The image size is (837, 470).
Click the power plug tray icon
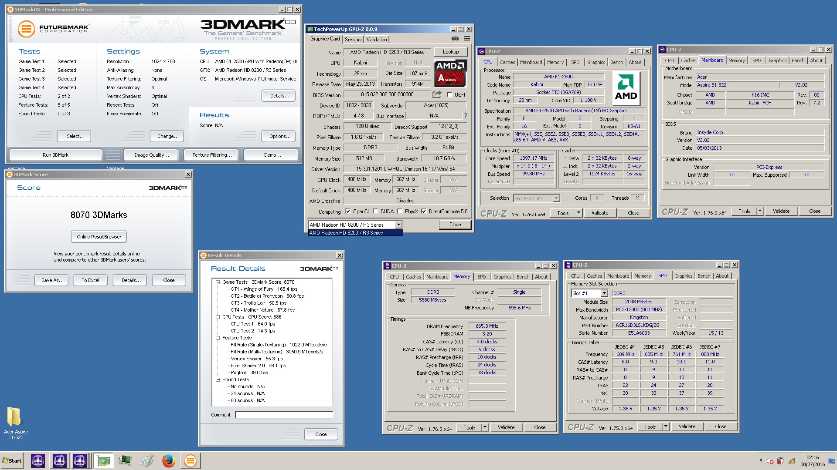pyautogui.click(x=780, y=461)
